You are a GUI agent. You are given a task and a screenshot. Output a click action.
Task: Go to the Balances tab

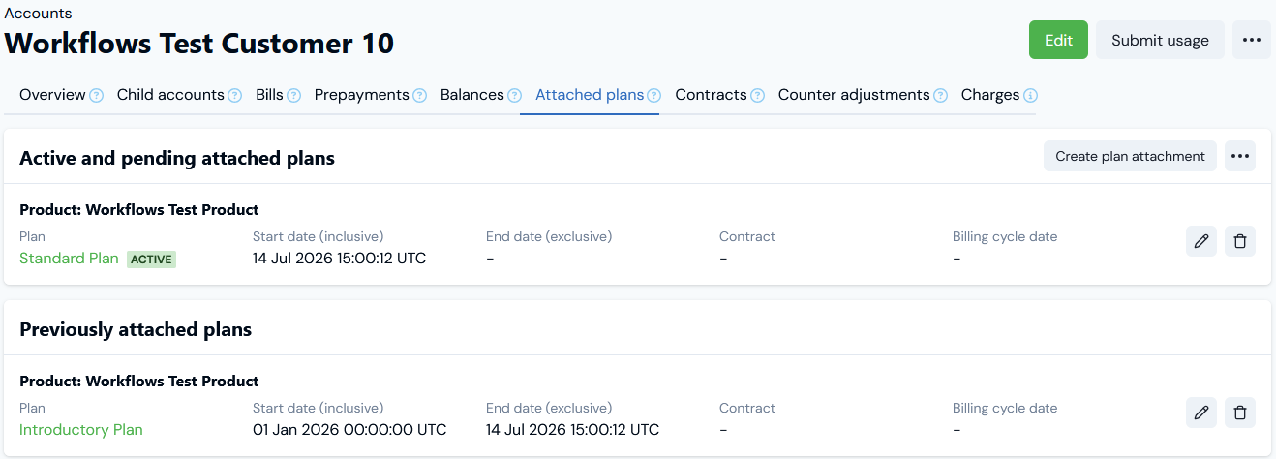tap(471, 95)
